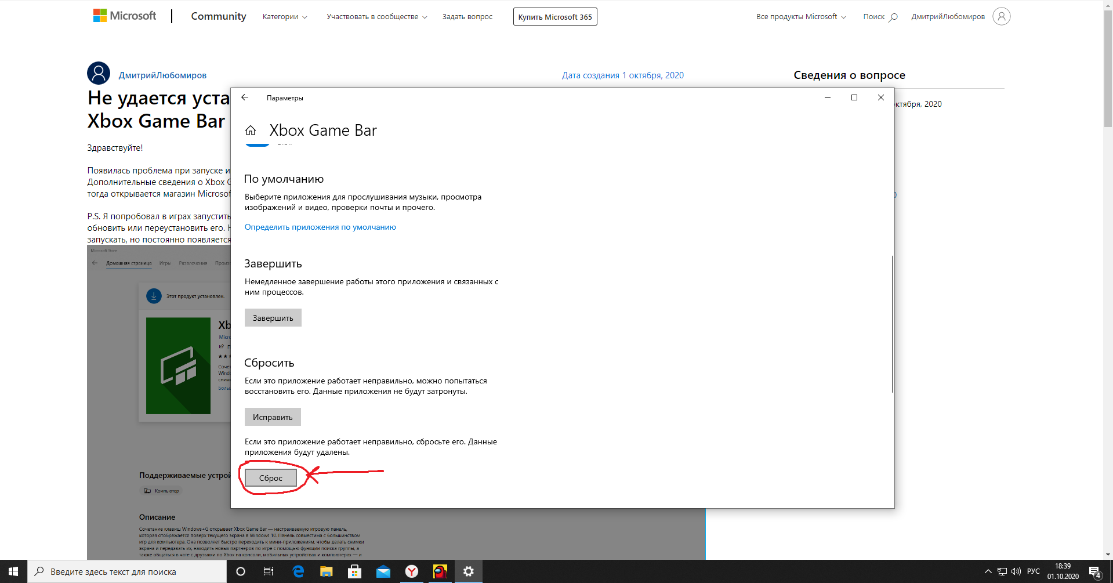Click the Settings window vertical scrollbar
Screen dimensions: 1113x583
892,324
